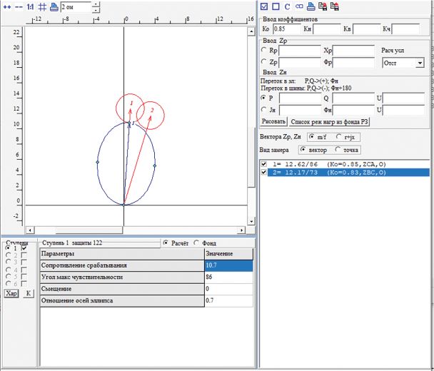Click the chart vertical scrollbar down arrow
Image resolution: width=434 pixels, height=371 pixels.
(x=251, y=221)
